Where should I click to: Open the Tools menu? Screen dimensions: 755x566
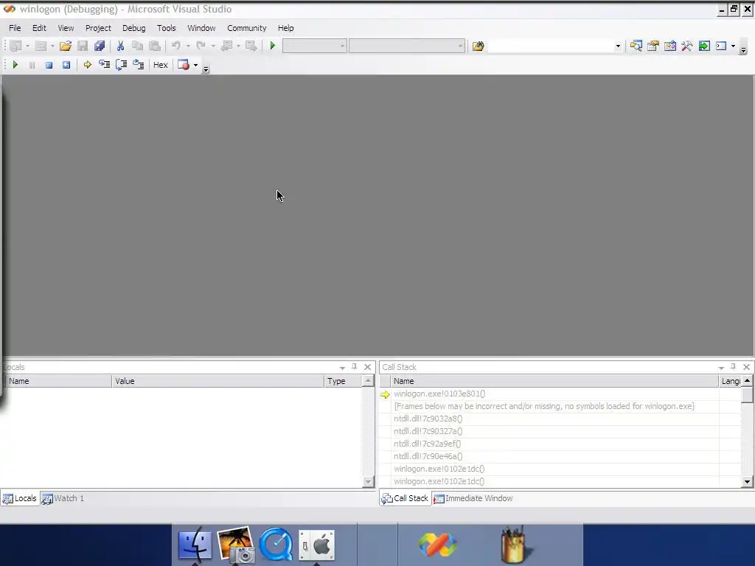pyautogui.click(x=167, y=28)
